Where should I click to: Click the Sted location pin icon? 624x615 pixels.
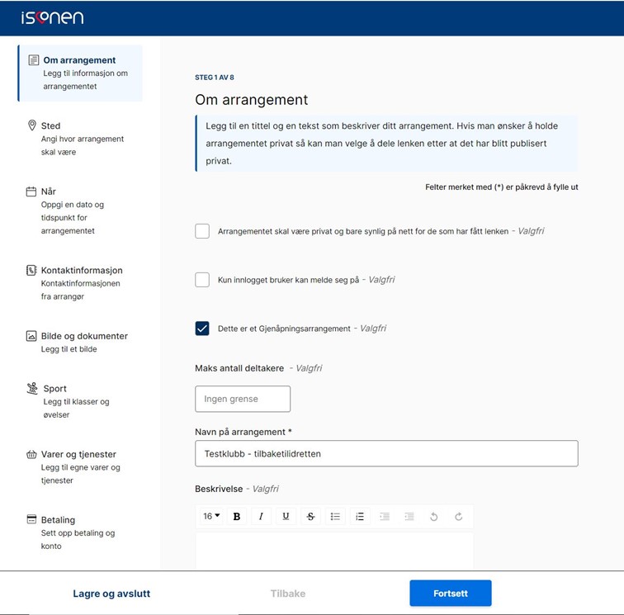(32, 125)
